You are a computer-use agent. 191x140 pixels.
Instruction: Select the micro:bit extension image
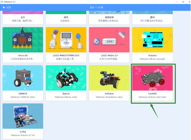[23, 40]
